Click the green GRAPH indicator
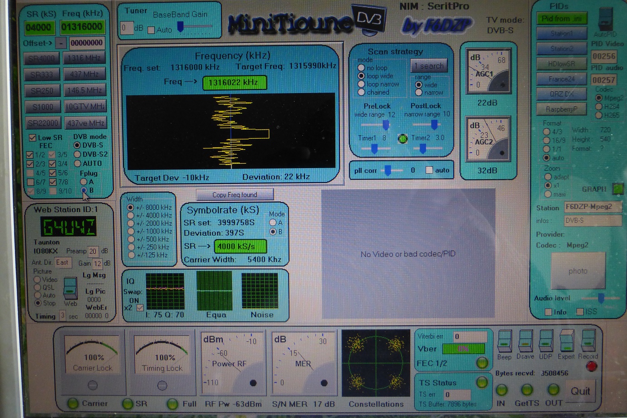The height and width of the screenshot is (418, 627). 617,189
